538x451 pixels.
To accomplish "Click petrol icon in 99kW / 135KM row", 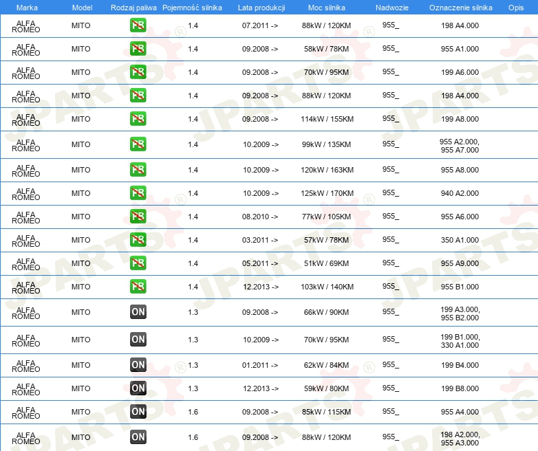I will tap(138, 144).
